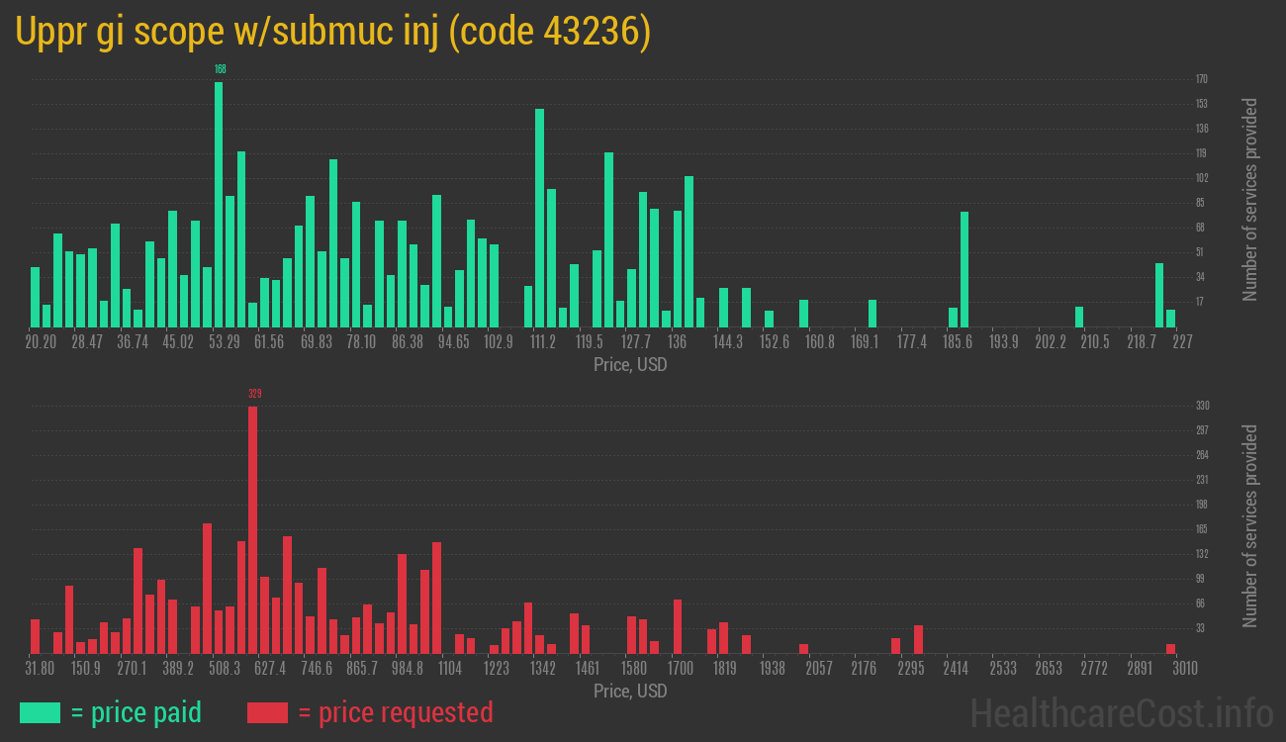Select the chart title with code 43236
Screen dimensions: 1286x742
(x=332, y=32)
